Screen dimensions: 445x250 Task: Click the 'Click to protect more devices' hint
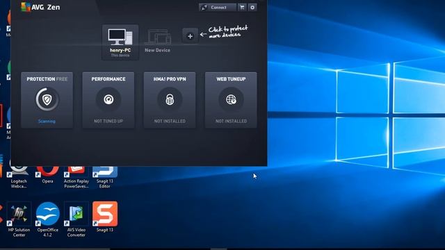tap(224, 32)
